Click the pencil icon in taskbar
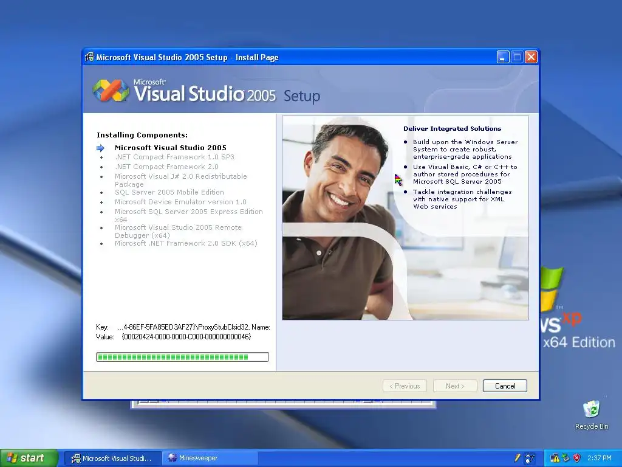This screenshot has width=622, height=467. (518, 458)
